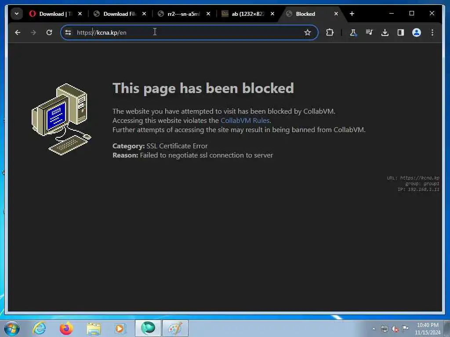
Task: Go forward to the next page
Action: click(33, 32)
